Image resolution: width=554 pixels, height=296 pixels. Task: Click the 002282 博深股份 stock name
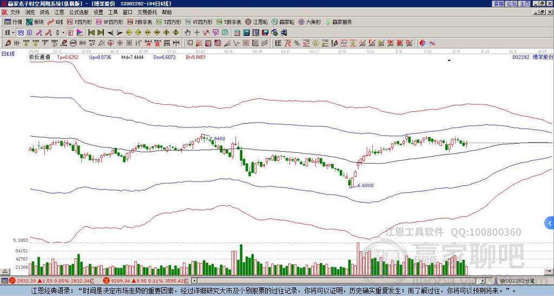tap(532, 57)
